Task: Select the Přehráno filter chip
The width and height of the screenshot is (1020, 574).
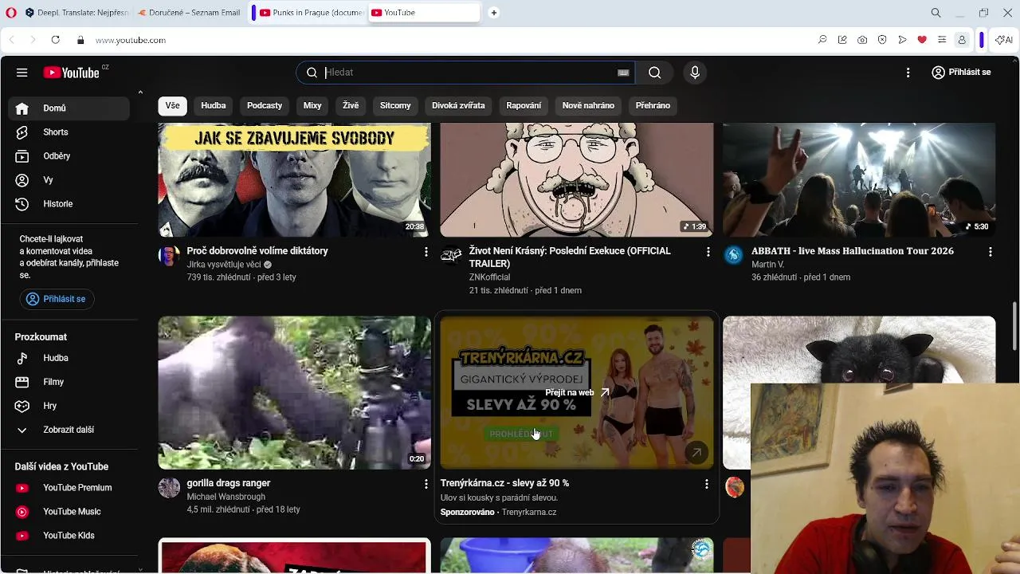Action: (x=653, y=105)
